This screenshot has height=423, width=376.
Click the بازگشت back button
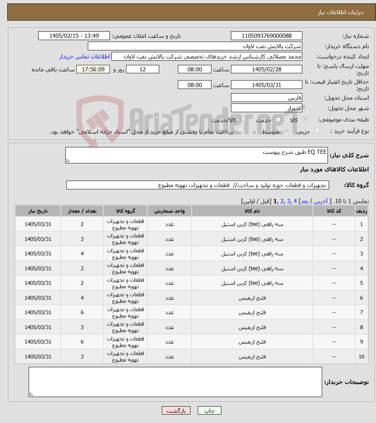176,410
